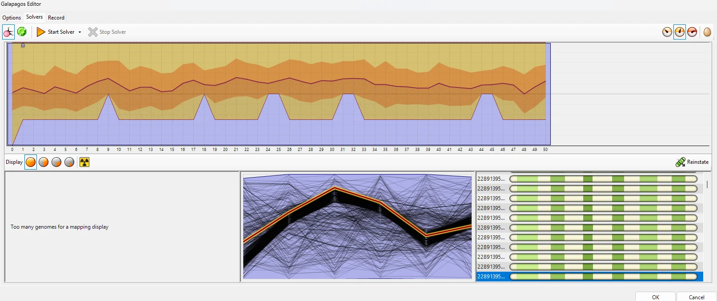The image size is (717, 301).
Task: Toggle the quarter-orange Display circle
Action: 56,162
